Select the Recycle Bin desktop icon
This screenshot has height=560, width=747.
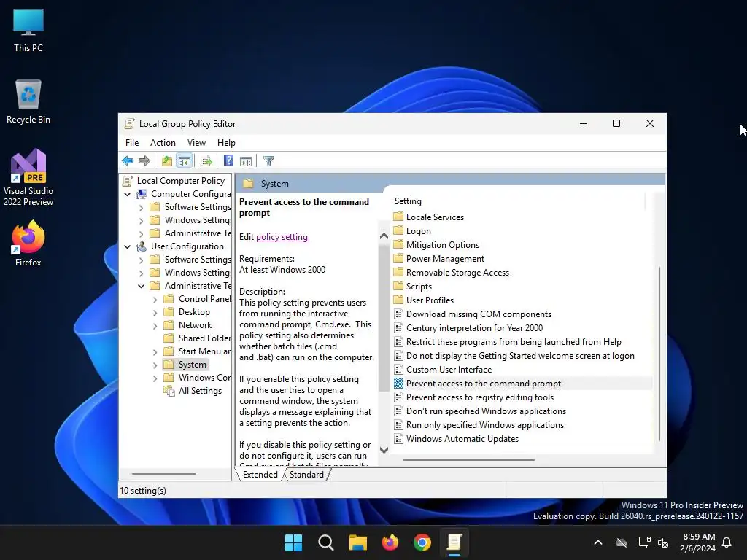click(x=28, y=101)
